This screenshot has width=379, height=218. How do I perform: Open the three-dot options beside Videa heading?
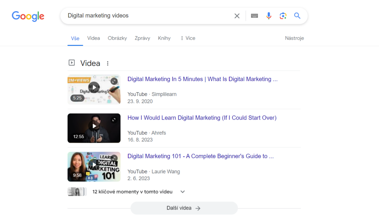(108, 63)
